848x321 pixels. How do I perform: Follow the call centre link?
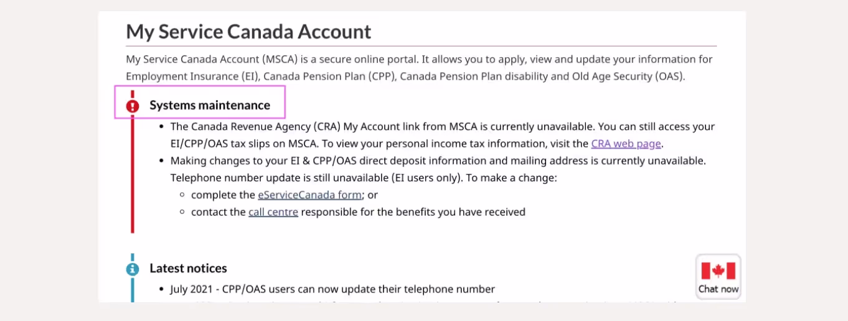[x=273, y=212]
